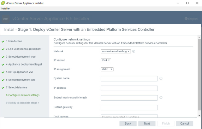Click the info icon beside Subnet mask field
This screenshot has width=202, height=129.
pyautogui.click(x=161, y=98)
